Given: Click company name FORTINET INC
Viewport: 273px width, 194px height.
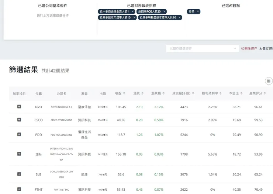Looking at the screenshot, I should click(x=62, y=190).
